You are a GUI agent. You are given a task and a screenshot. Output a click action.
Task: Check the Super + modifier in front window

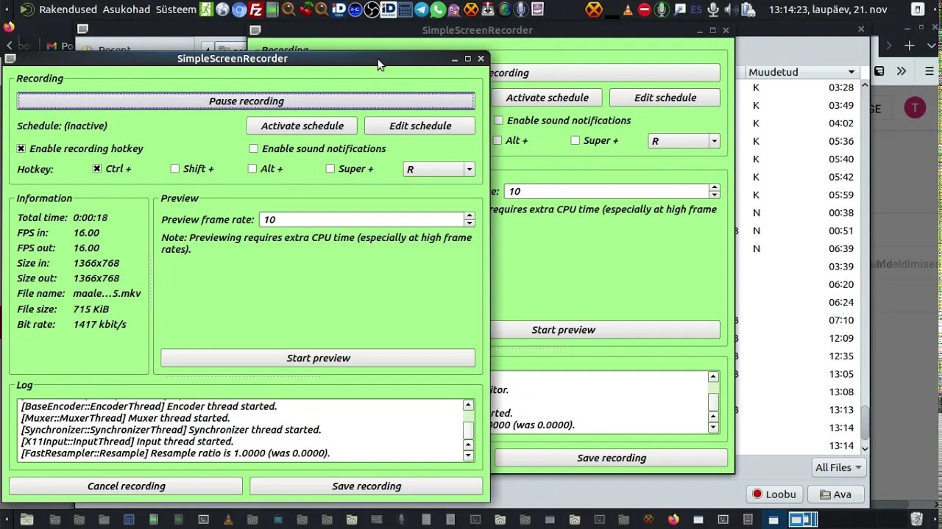click(330, 168)
